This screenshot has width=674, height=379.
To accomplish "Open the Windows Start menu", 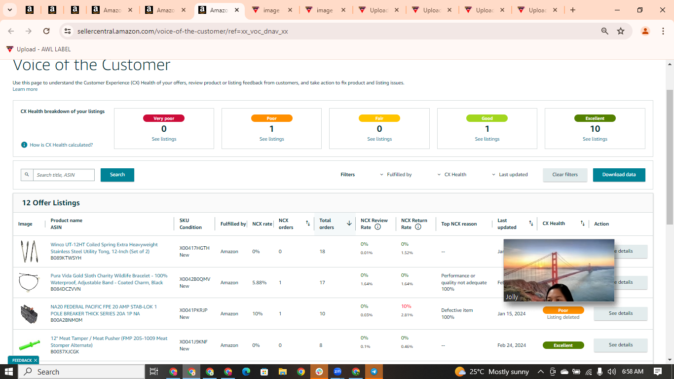I will coord(9,372).
